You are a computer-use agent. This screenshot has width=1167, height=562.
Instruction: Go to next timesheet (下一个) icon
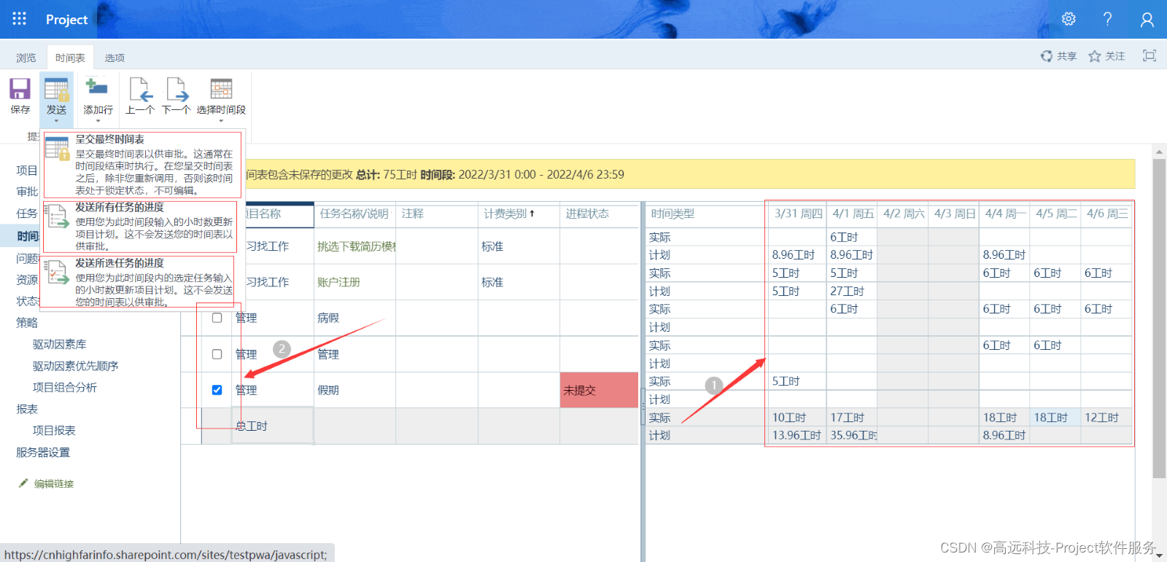pos(177,89)
